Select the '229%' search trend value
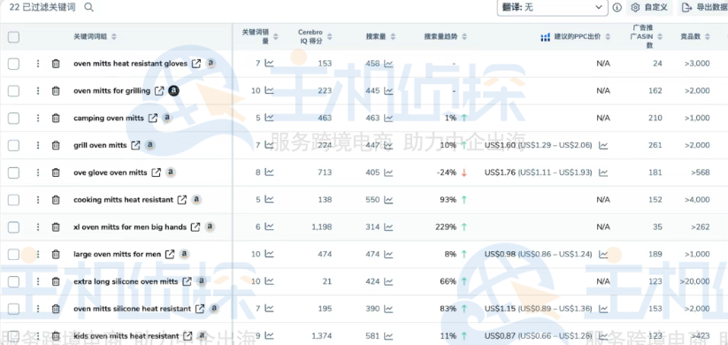Screen dimensions: 728x345 click(447, 227)
